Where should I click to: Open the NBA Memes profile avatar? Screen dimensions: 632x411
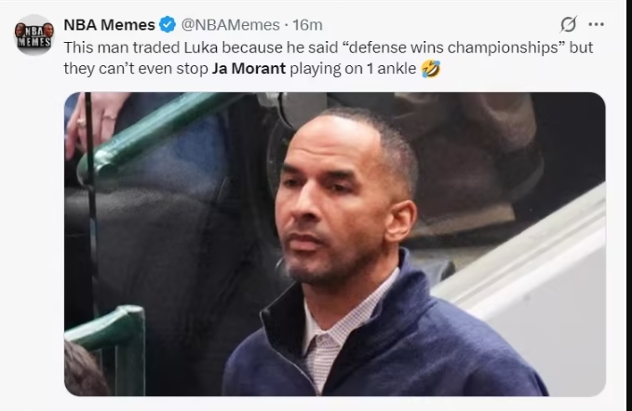(34, 34)
